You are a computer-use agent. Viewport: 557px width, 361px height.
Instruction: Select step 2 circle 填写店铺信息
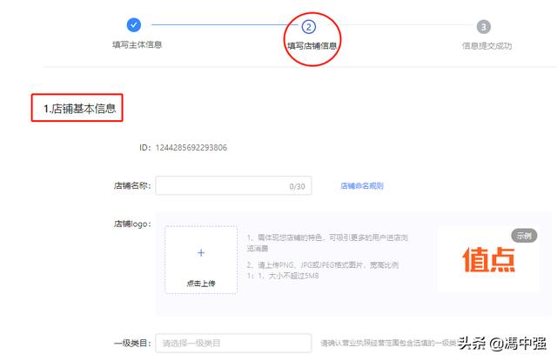click(x=308, y=27)
